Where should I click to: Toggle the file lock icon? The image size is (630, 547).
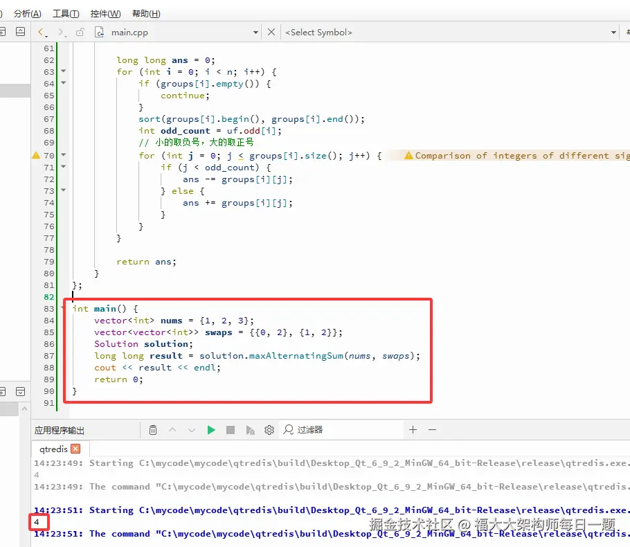tap(80, 32)
